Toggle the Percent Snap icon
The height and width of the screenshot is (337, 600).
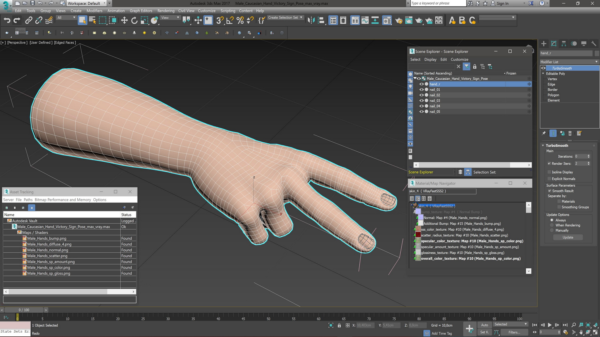[x=240, y=21]
